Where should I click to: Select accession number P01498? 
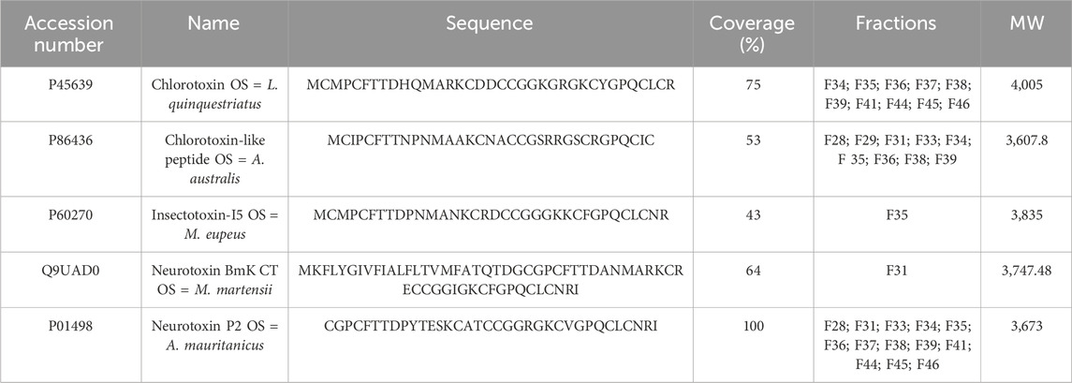pos(70,326)
